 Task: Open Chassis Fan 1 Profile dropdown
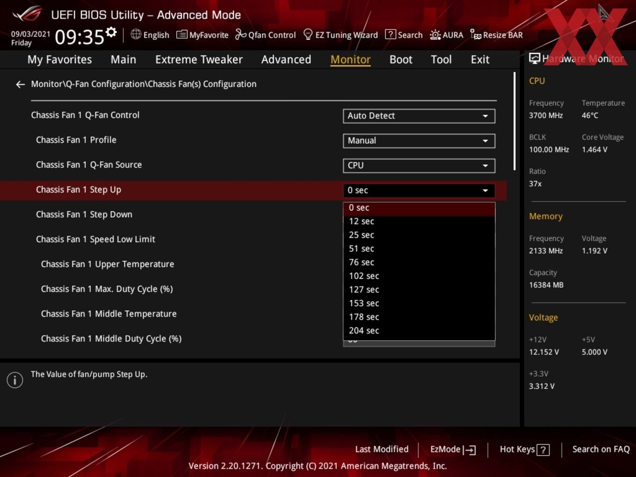point(419,141)
